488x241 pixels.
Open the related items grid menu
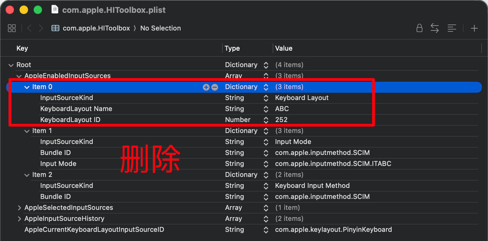pos(12,28)
